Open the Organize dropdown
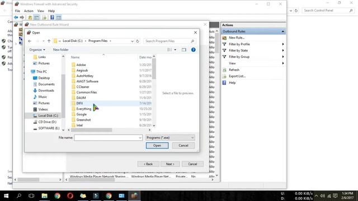358x201 pixels. point(37,50)
